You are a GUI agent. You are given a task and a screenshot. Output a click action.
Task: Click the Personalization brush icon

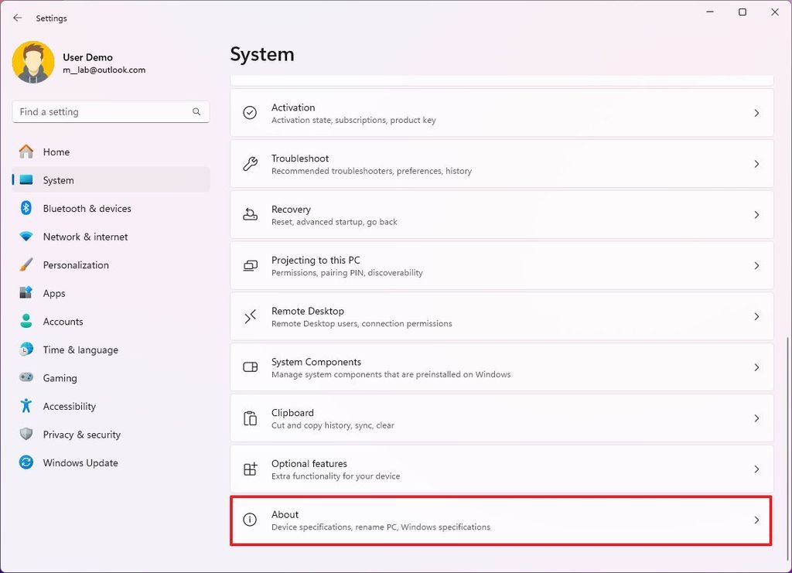click(24, 264)
